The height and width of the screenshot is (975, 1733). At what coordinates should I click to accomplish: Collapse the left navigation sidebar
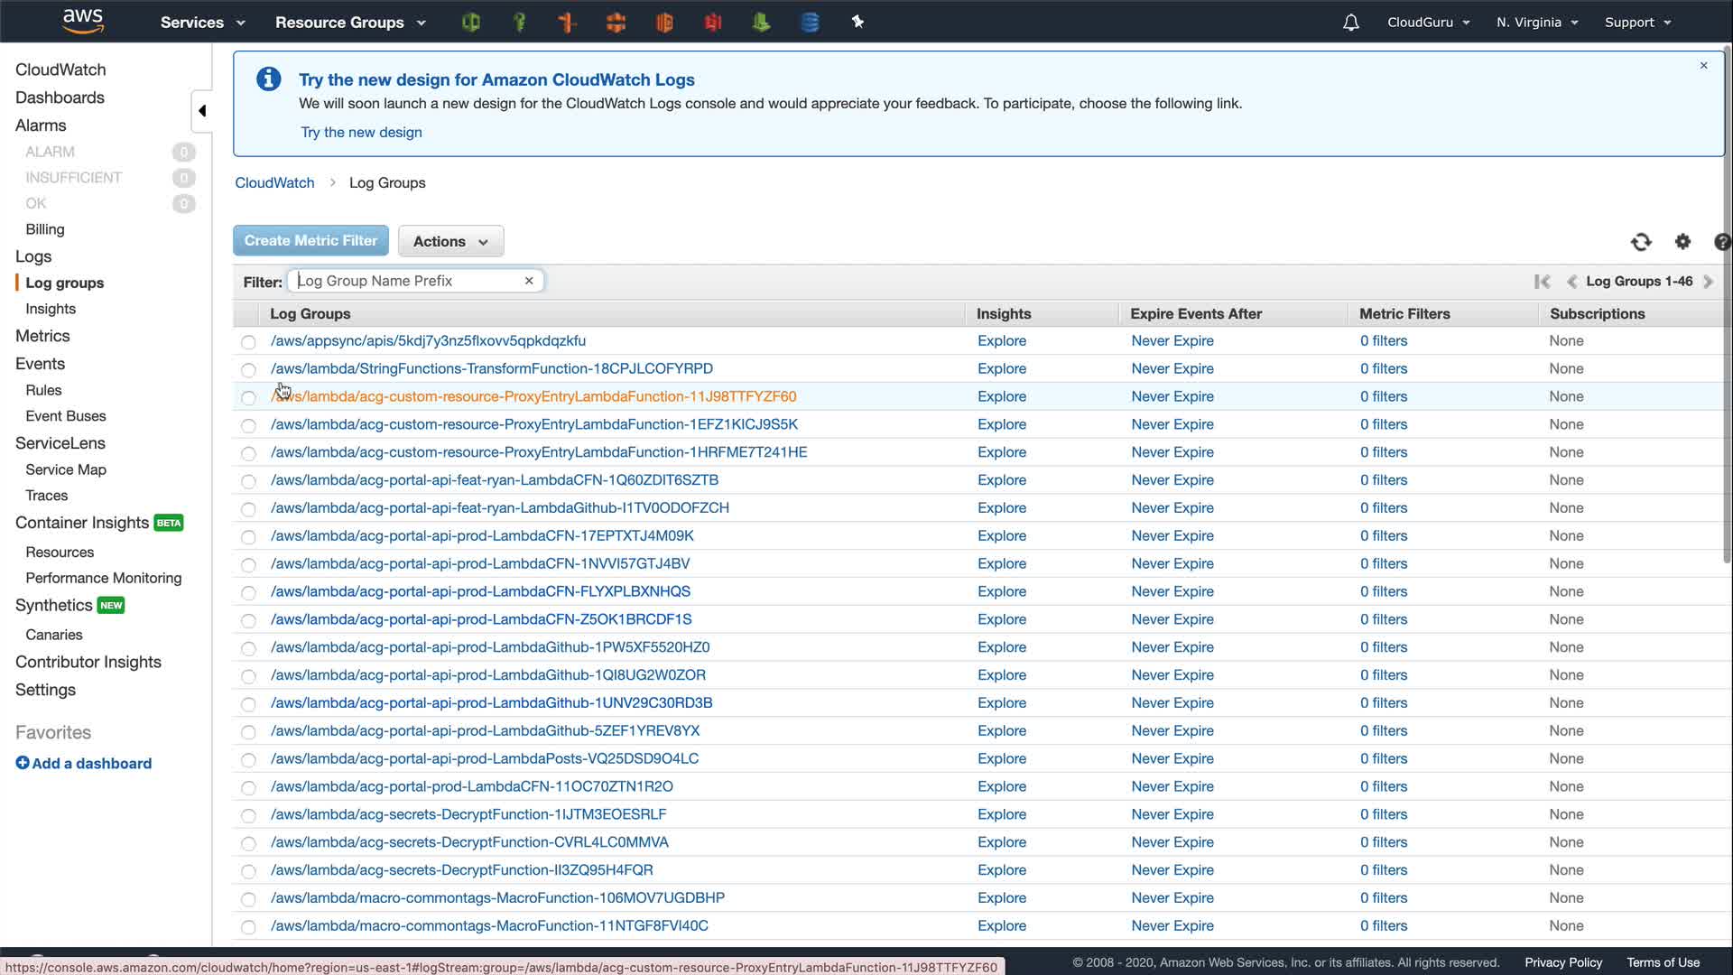click(202, 111)
